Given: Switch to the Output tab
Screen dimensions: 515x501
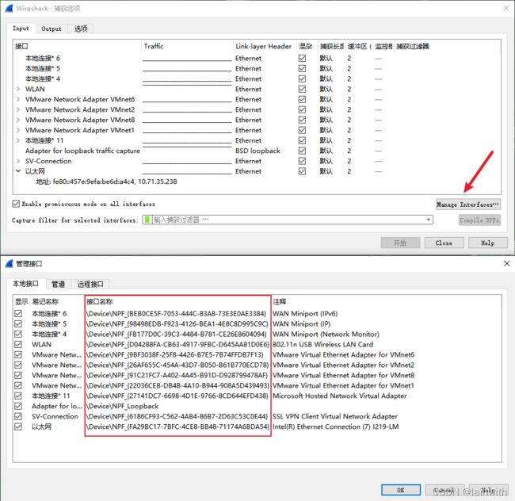Looking at the screenshot, I should point(51,29).
